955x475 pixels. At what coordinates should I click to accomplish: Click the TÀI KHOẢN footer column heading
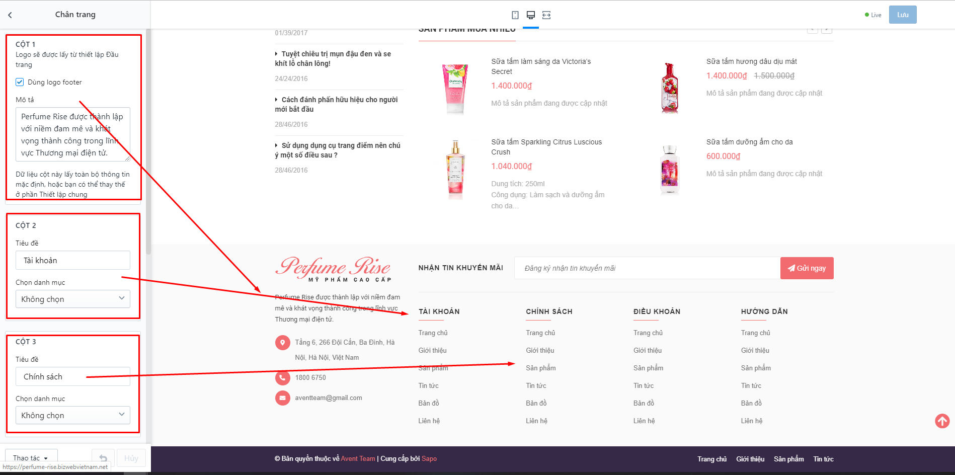click(x=439, y=311)
